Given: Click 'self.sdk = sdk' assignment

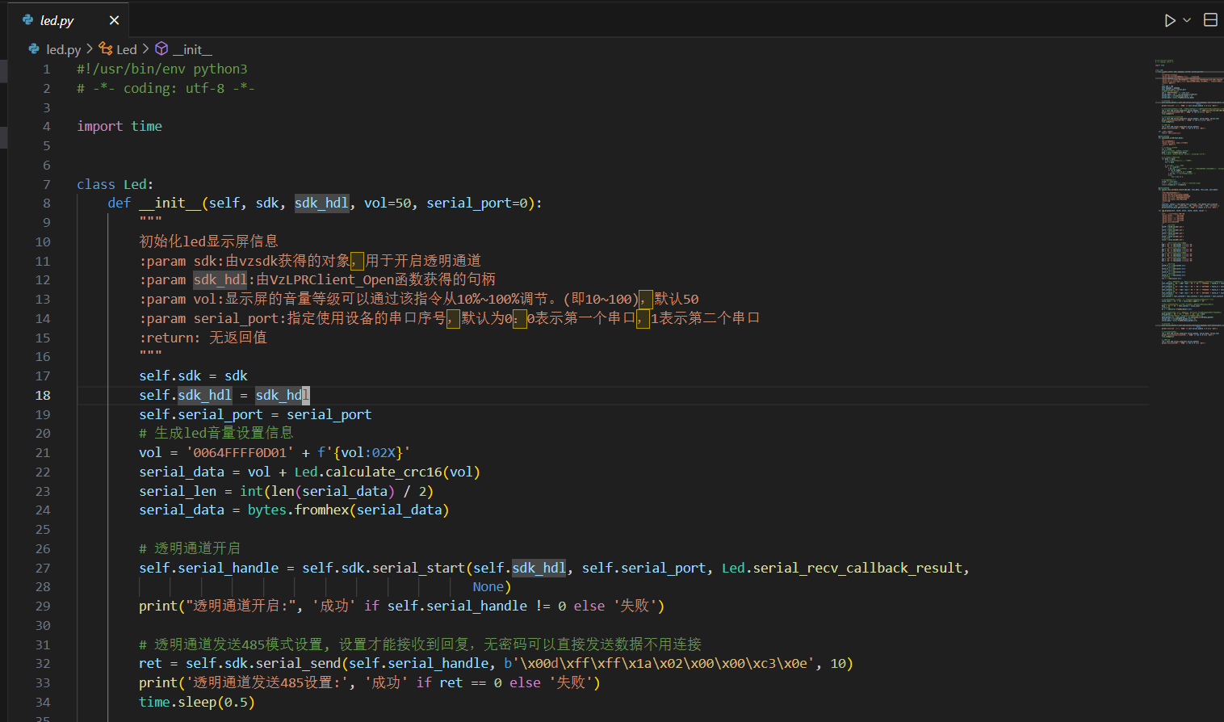Looking at the screenshot, I should pyautogui.click(x=193, y=376).
